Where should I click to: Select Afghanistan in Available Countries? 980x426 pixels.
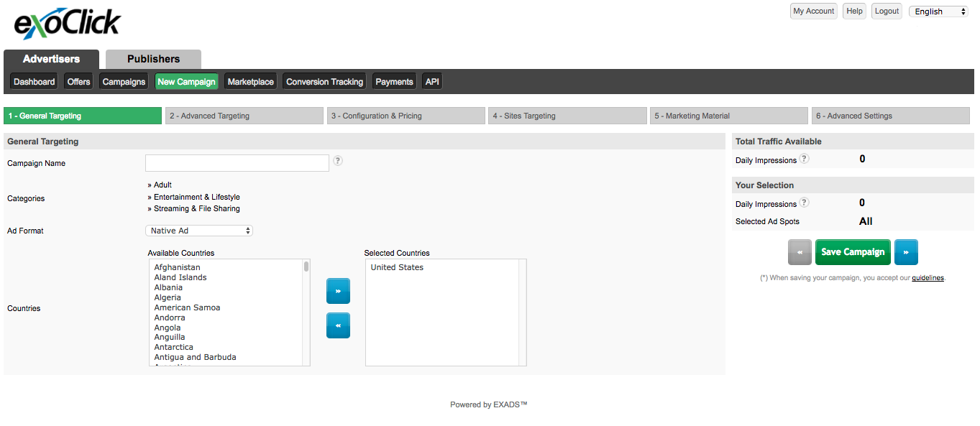click(x=177, y=267)
